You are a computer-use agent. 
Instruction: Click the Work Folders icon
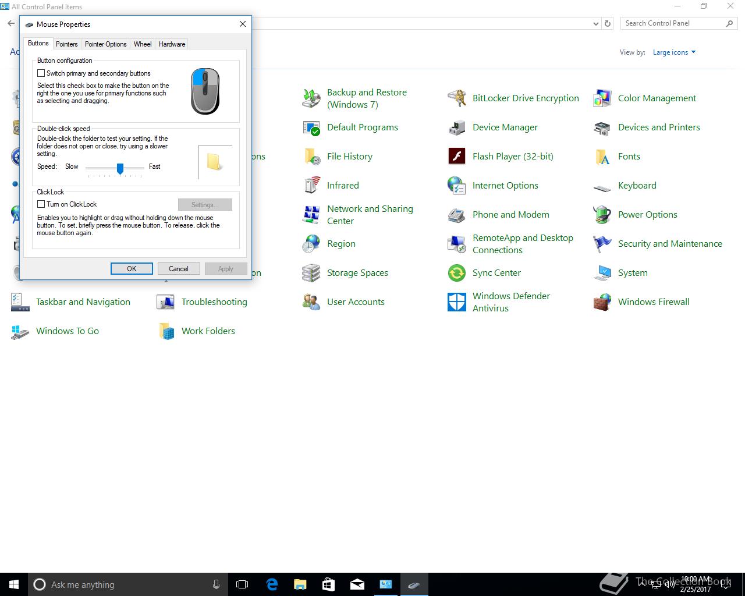coord(166,331)
